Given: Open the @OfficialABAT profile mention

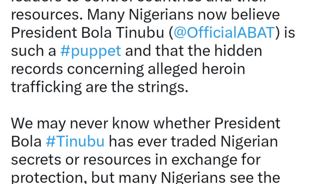Looking at the screenshot, I should [224, 33].
